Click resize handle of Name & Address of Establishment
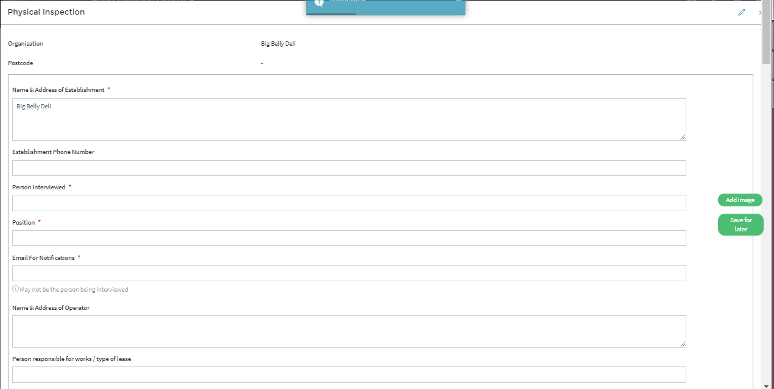Viewport: 774px width, 389px height. [683, 137]
